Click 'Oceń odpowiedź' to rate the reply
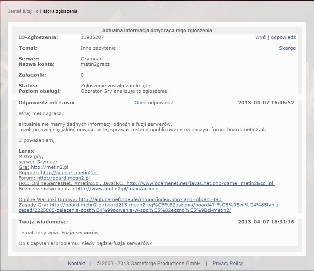The height and width of the screenshot is (271, 314). [x=153, y=103]
